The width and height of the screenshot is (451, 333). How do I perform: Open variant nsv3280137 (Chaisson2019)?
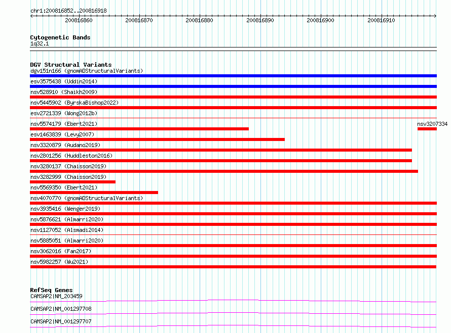click(x=68, y=166)
